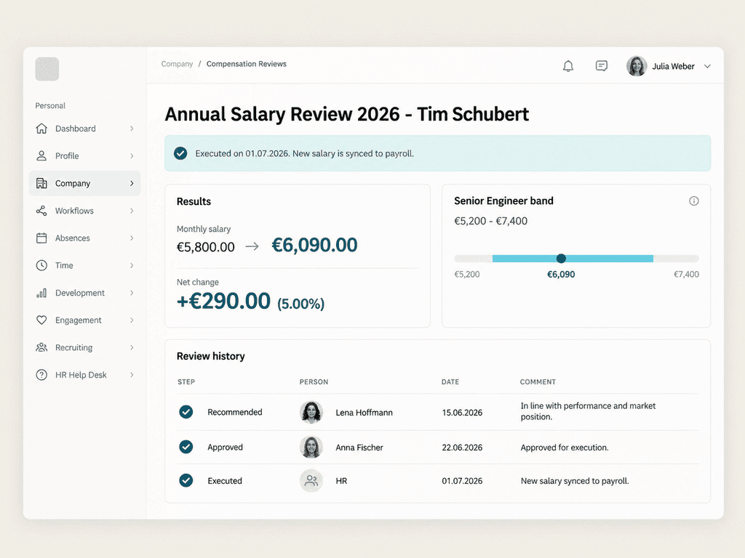This screenshot has height=558, width=745.
Task: Click the Time clock icon
Action: point(41,265)
